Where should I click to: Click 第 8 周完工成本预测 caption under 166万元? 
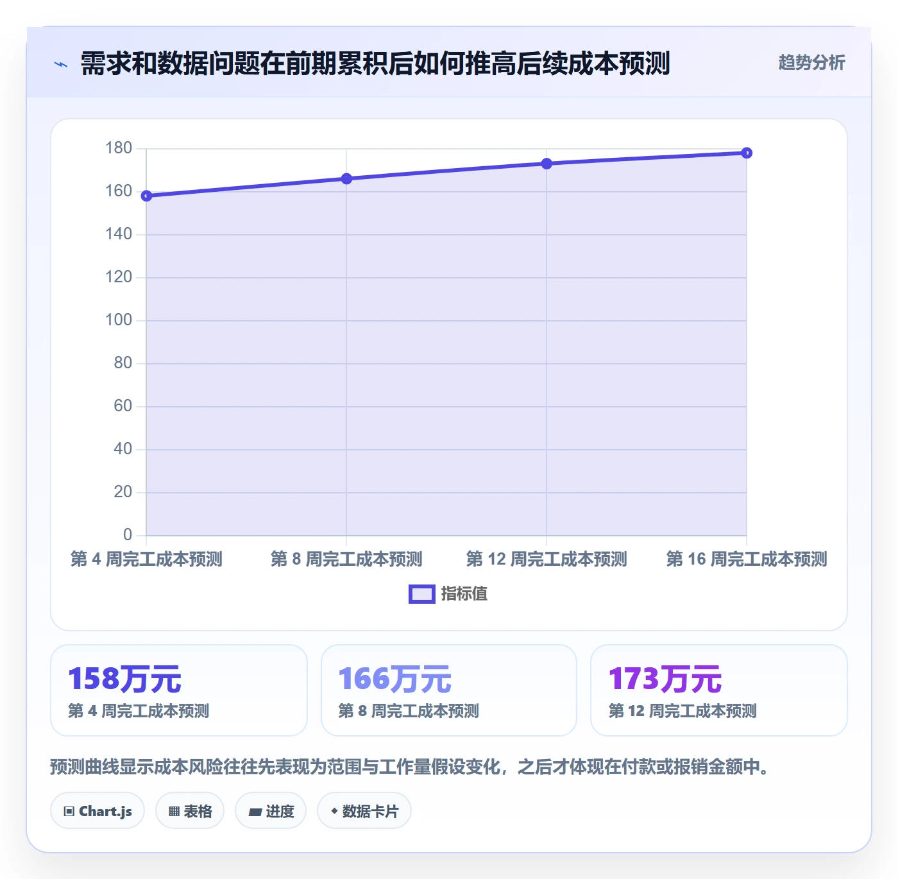(409, 711)
